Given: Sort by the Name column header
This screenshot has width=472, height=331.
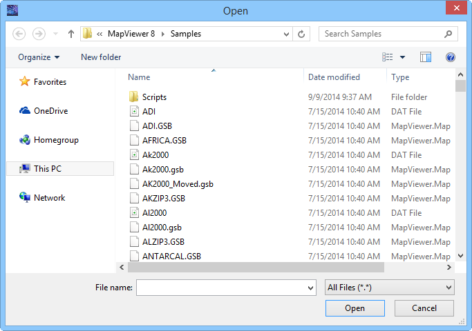Looking at the screenshot, I should [139, 77].
